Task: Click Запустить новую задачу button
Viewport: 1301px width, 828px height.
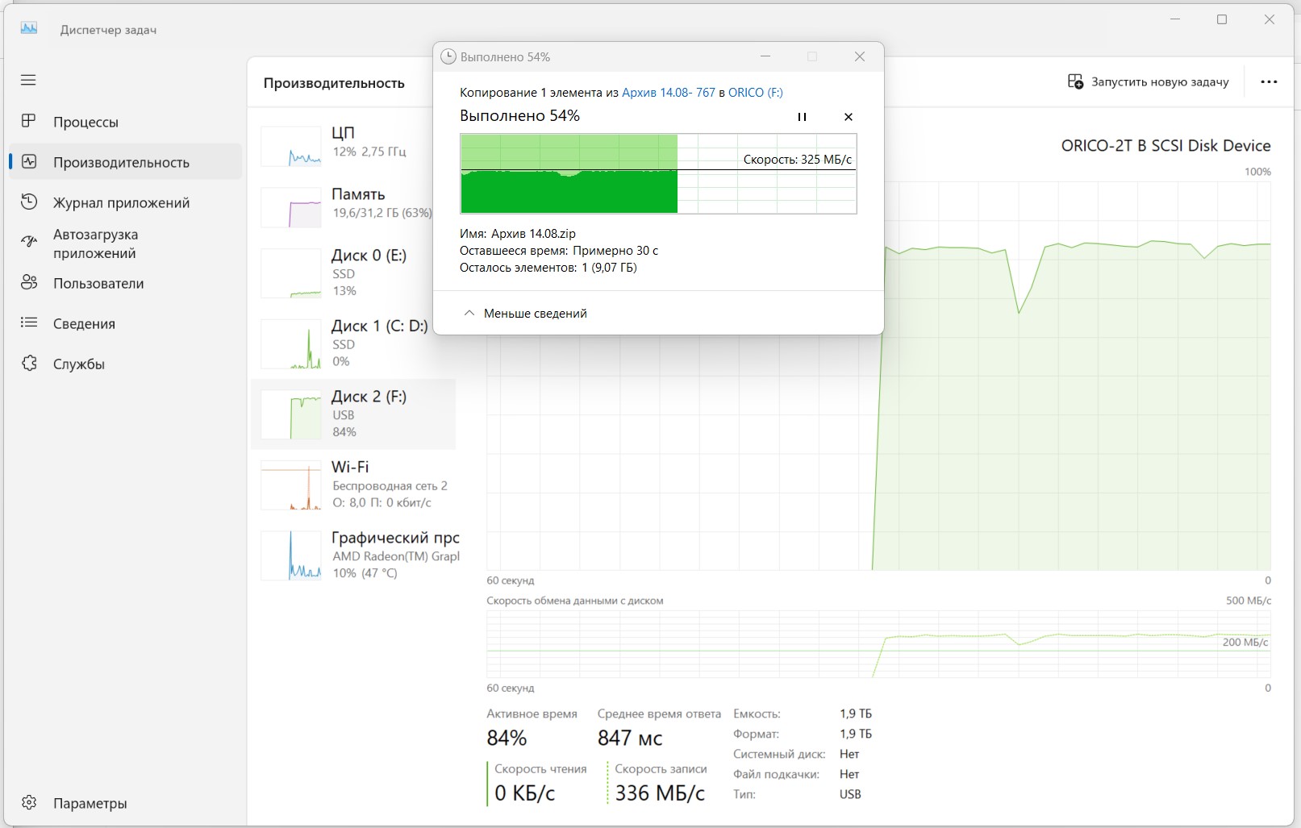Action: [1149, 81]
